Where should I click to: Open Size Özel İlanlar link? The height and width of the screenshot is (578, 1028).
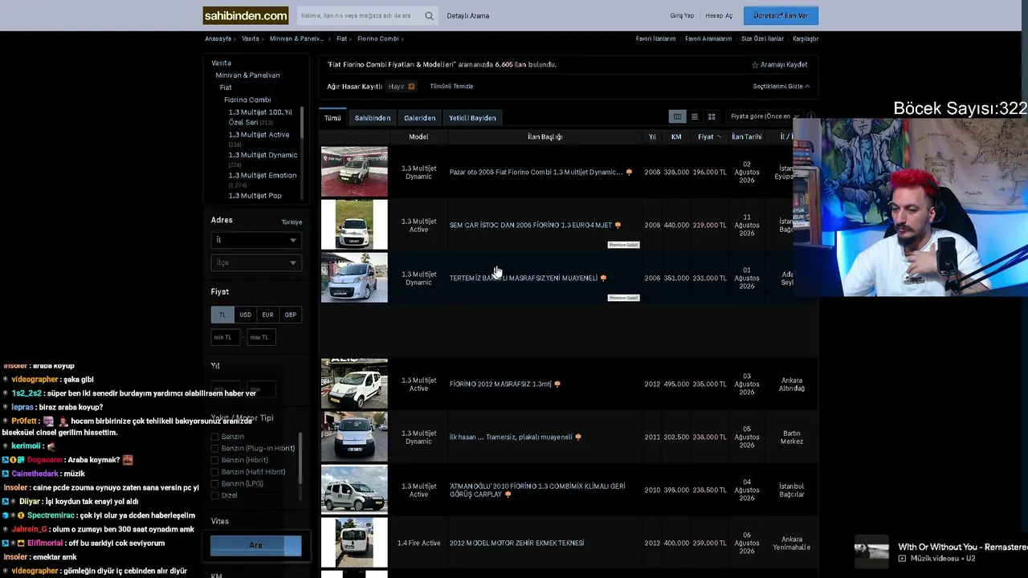pos(762,39)
